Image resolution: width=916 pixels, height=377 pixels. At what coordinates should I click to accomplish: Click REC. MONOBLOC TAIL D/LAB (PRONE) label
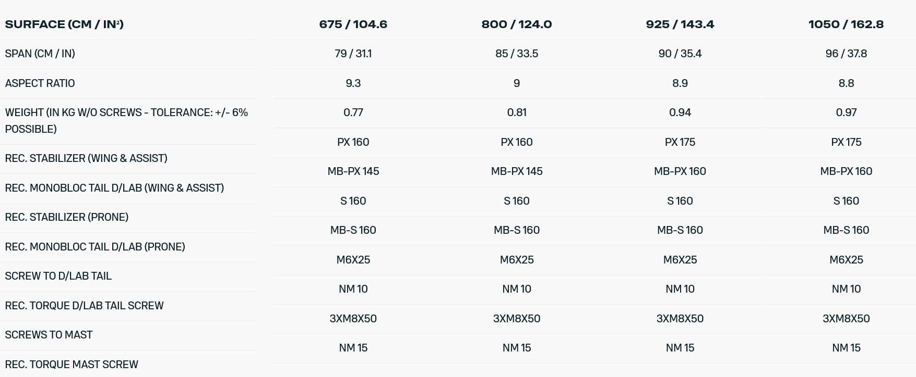(95, 247)
